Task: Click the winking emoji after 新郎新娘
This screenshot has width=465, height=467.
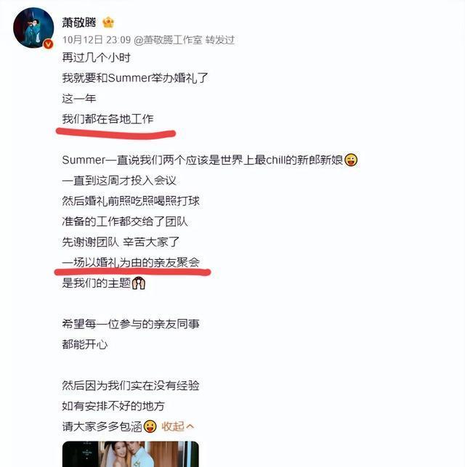Action: click(x=351, y=161)
